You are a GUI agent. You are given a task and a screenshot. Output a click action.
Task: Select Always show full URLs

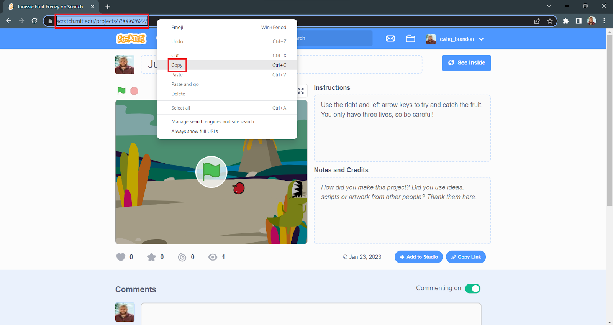(x=227, y=131)
